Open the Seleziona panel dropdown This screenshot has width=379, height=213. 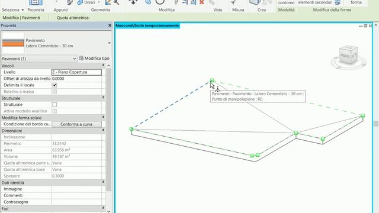click(23, 10)
